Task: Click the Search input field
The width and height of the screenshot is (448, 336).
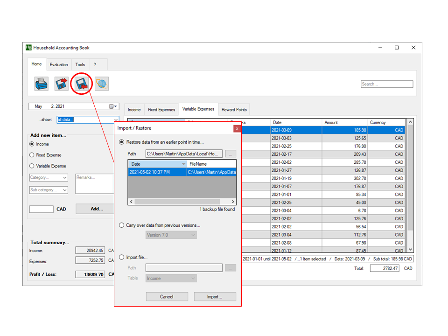Action: 387,84
